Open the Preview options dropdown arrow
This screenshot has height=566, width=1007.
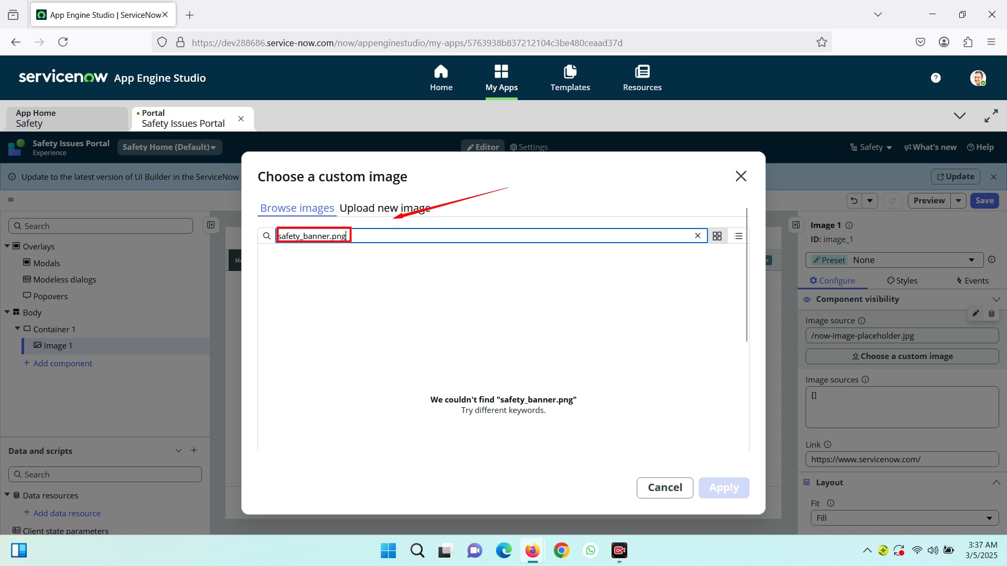(958, 201)
